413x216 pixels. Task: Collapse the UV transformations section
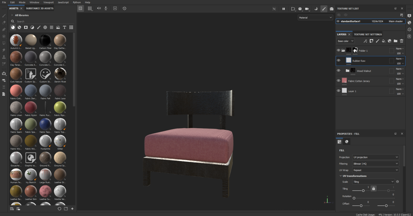coord(341,176)
